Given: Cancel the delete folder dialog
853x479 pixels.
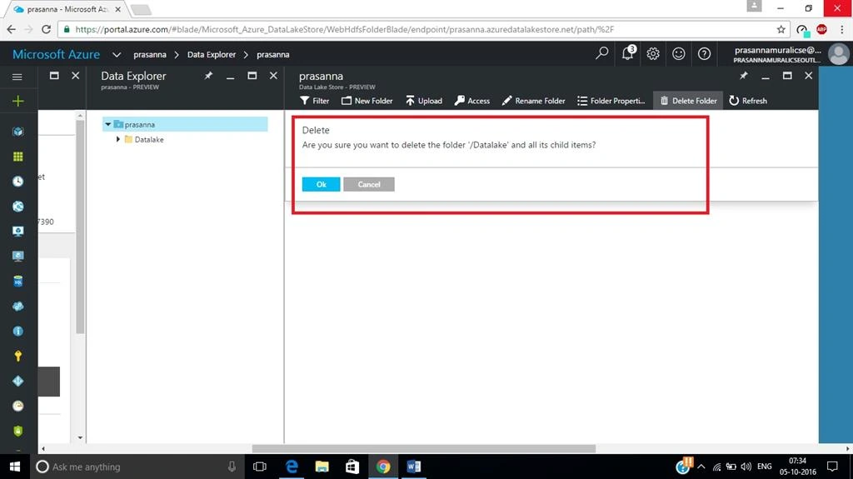Looking at the screenshot, I should pyautogui.click(x=369, y=185).
